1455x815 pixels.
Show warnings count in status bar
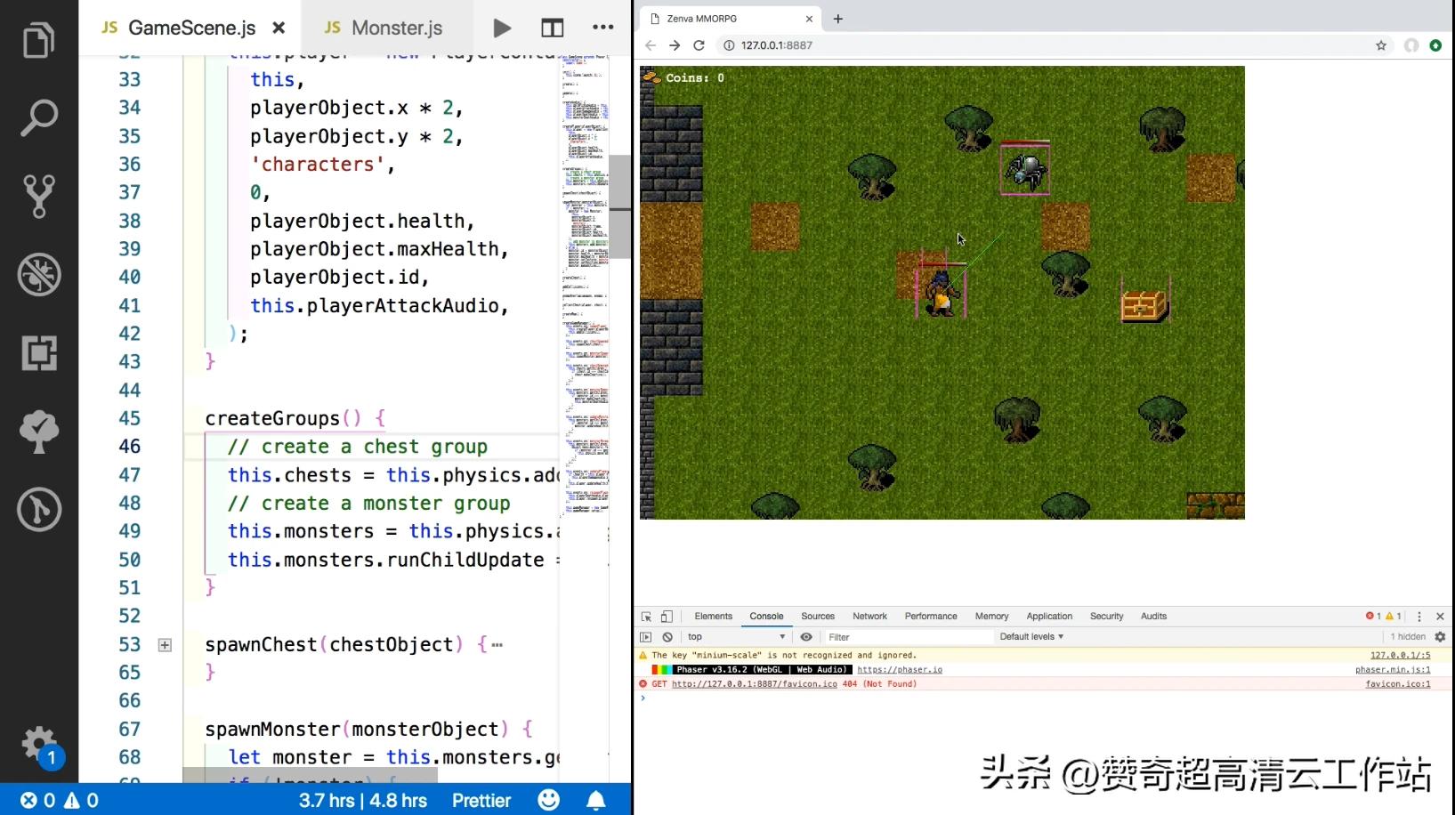tap(81, 801)
